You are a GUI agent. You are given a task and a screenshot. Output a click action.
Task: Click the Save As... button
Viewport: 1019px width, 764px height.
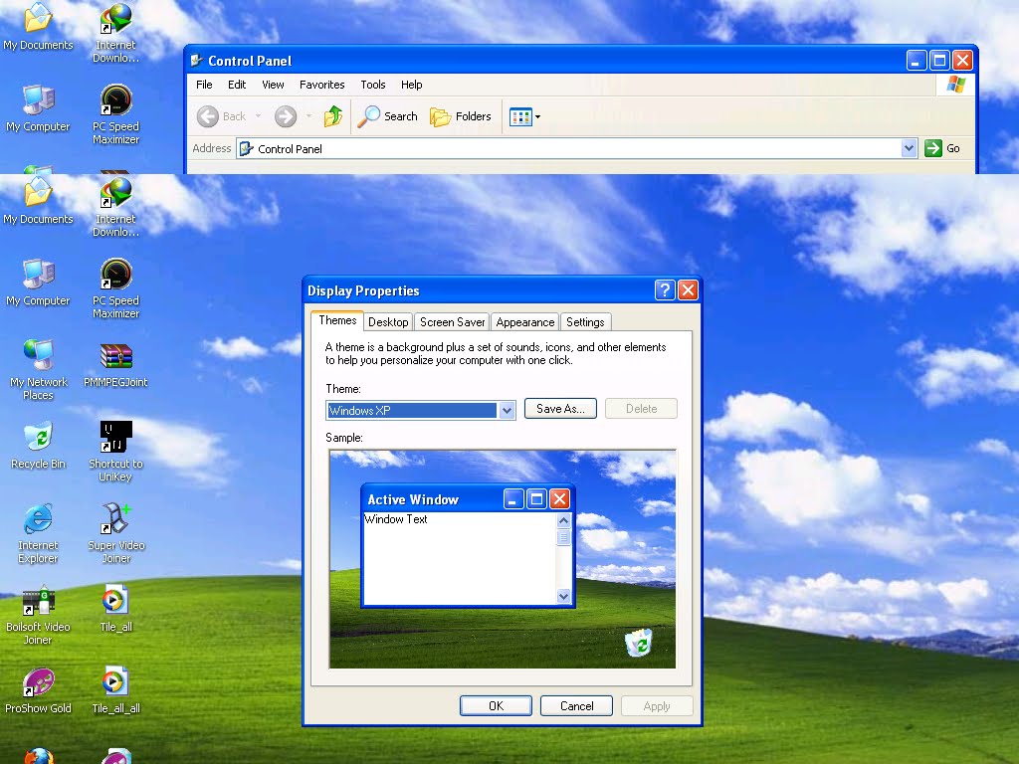[x=560, y=409]
